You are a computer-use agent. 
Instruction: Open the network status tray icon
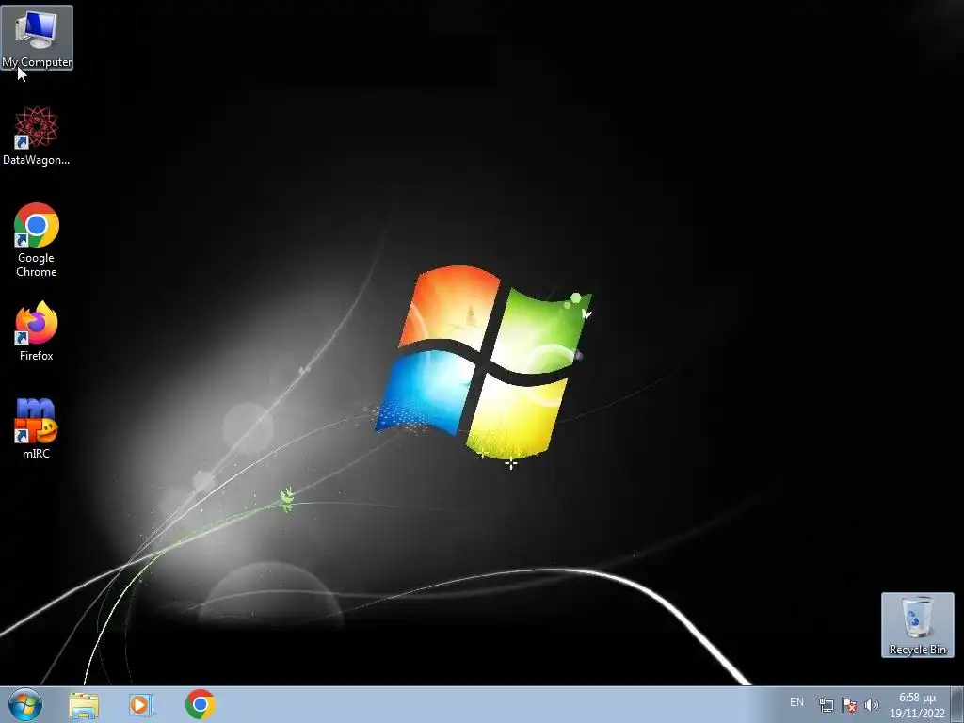(827, 705)
